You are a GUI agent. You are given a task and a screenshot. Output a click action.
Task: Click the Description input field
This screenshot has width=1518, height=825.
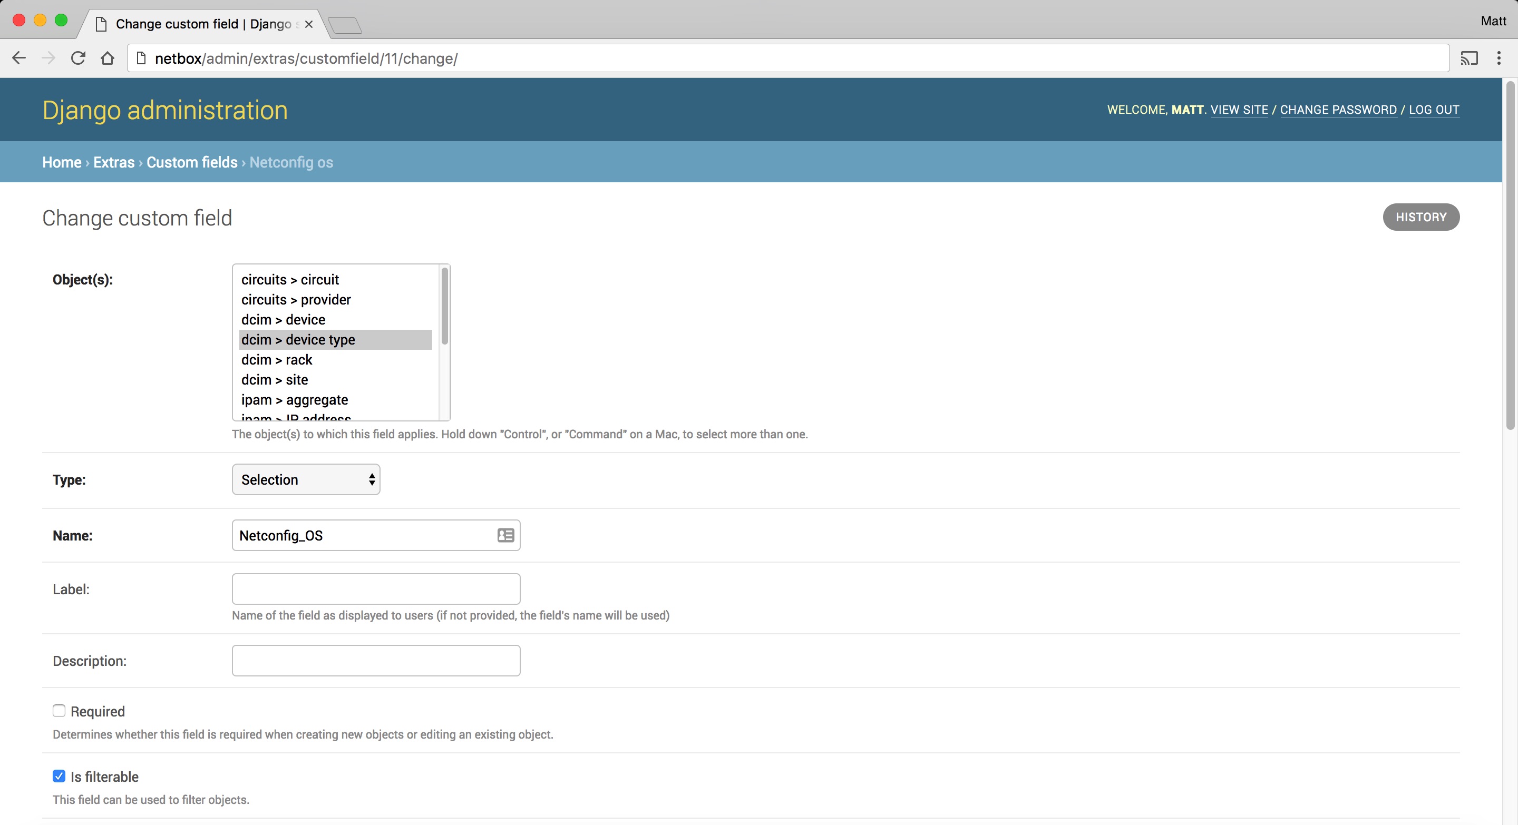(376, 661)
